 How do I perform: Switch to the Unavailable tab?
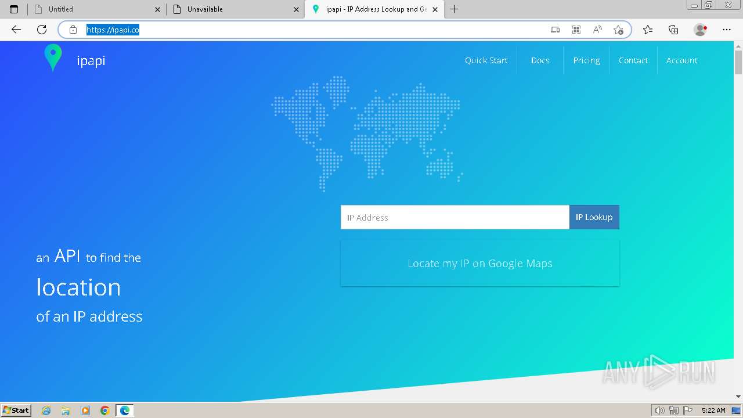coord(235,9)
